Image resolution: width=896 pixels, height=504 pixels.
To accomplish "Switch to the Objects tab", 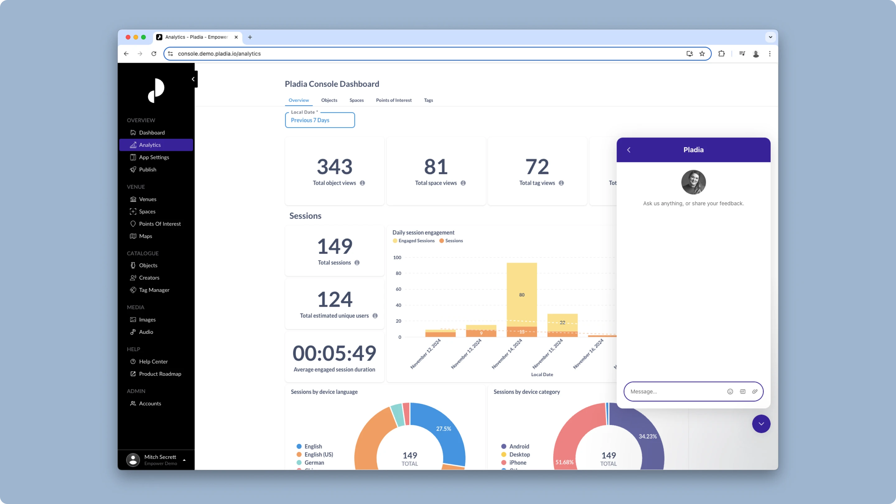I will [x=329, y=100].
